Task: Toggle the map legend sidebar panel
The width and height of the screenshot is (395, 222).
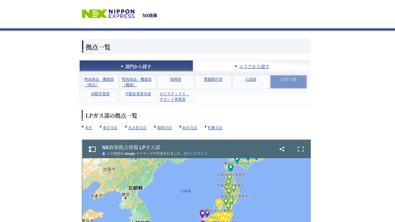Action: click(x=92, y=149)
